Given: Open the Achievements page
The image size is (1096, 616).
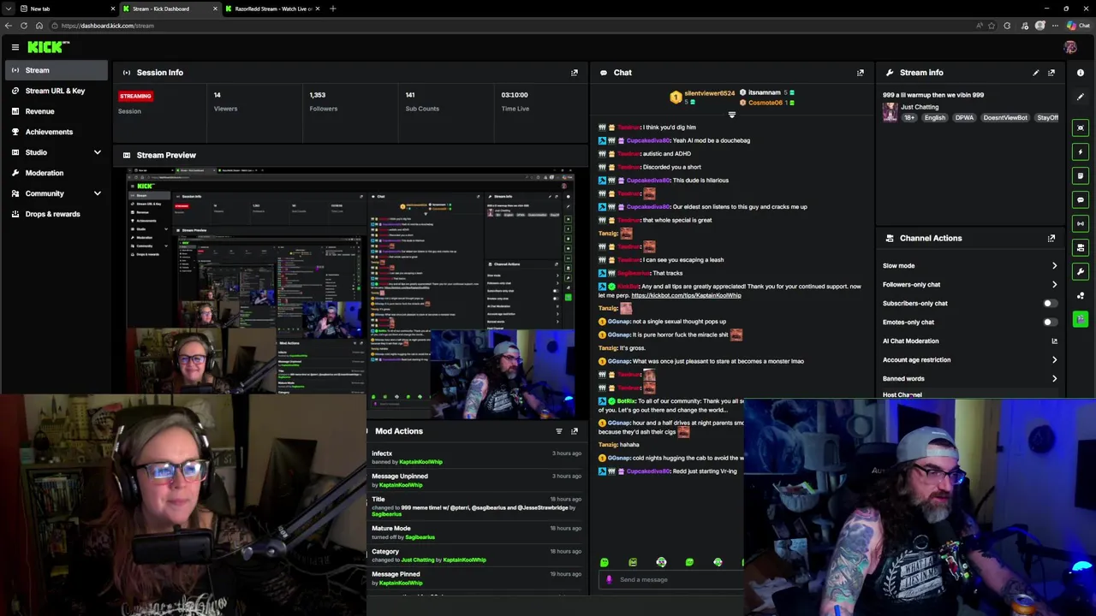Looking at the screenshot, I should tap(55, 132).
